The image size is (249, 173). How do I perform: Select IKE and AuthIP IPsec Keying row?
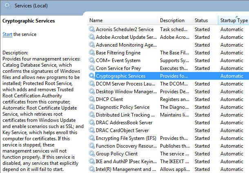point(168,162)
